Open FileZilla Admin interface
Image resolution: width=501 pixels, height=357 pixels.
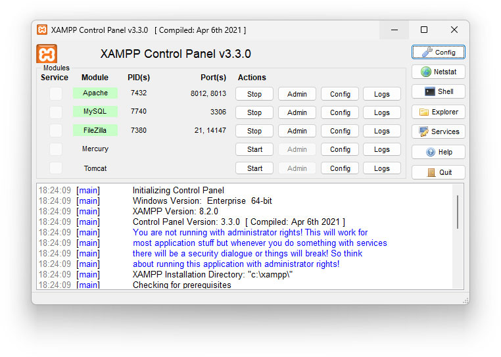(297, 131)
